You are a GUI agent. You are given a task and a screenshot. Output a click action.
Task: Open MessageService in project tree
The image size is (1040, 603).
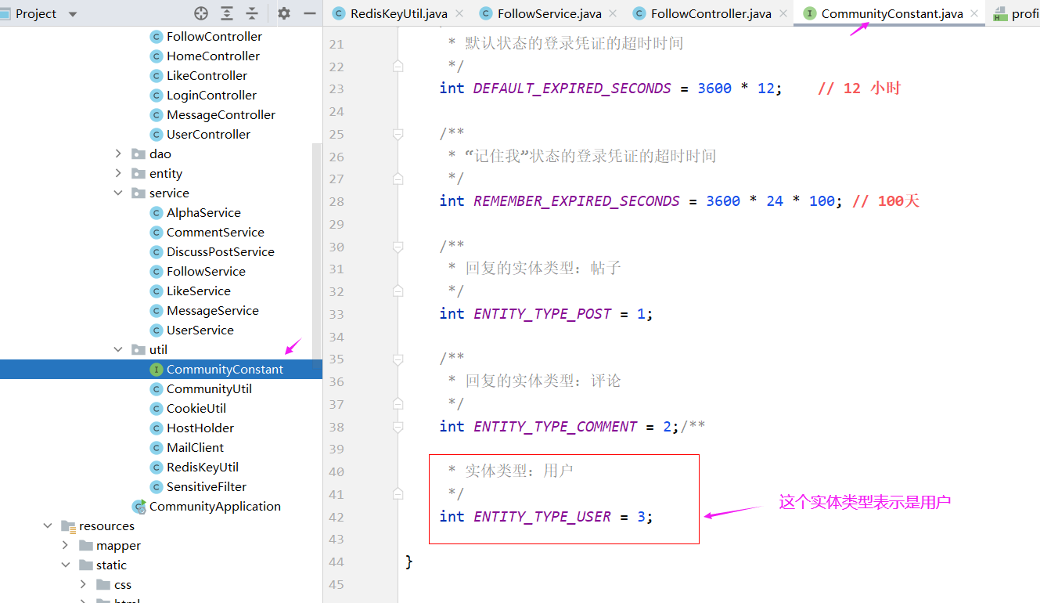pyautogui.click(x=213, y=310)
